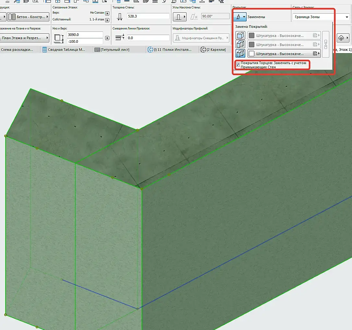Image resolution: width=352 pixels, height=330 pixels.
Task: Click the blue reference line on the wall
Action: coord(245,252)
